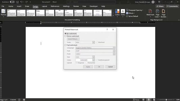Click Set as Default

click(132, 16)
